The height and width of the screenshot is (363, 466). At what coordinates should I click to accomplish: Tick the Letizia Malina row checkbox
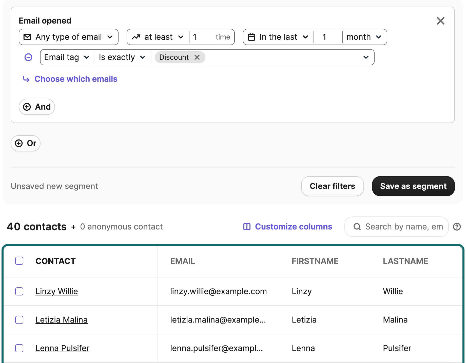pos(19,320)
